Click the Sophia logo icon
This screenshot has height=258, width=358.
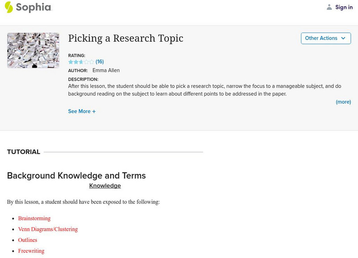click(9, 7)
